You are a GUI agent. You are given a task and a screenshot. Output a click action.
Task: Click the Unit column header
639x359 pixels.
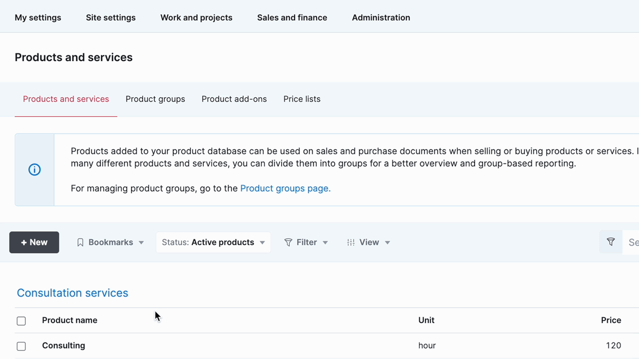coord(426,320)
